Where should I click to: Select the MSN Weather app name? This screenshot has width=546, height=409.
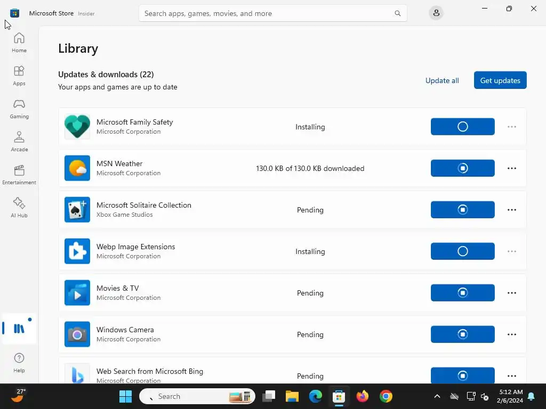point(119,163)
